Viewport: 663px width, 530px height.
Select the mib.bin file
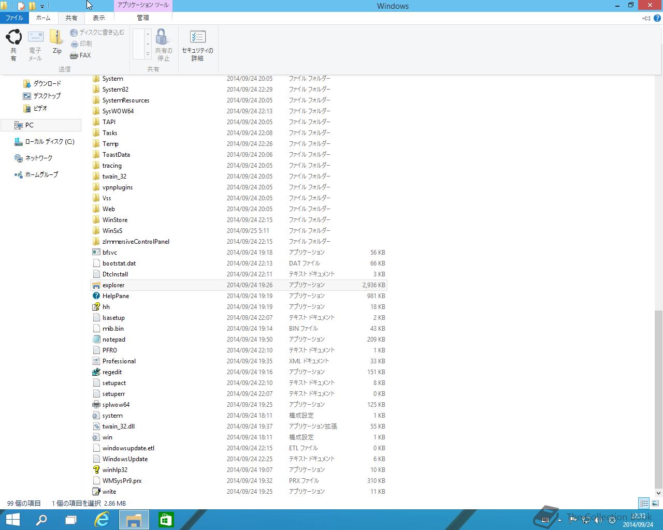pyautogui.click(x=239, y=329)
